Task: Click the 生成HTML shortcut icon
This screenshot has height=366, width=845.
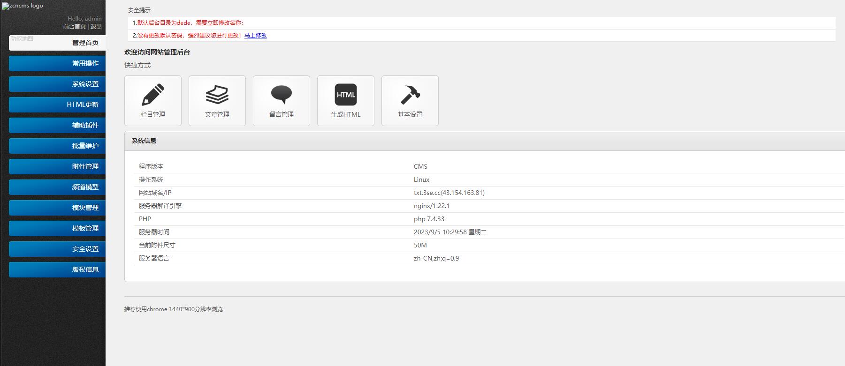Action: tap(346, 95)
